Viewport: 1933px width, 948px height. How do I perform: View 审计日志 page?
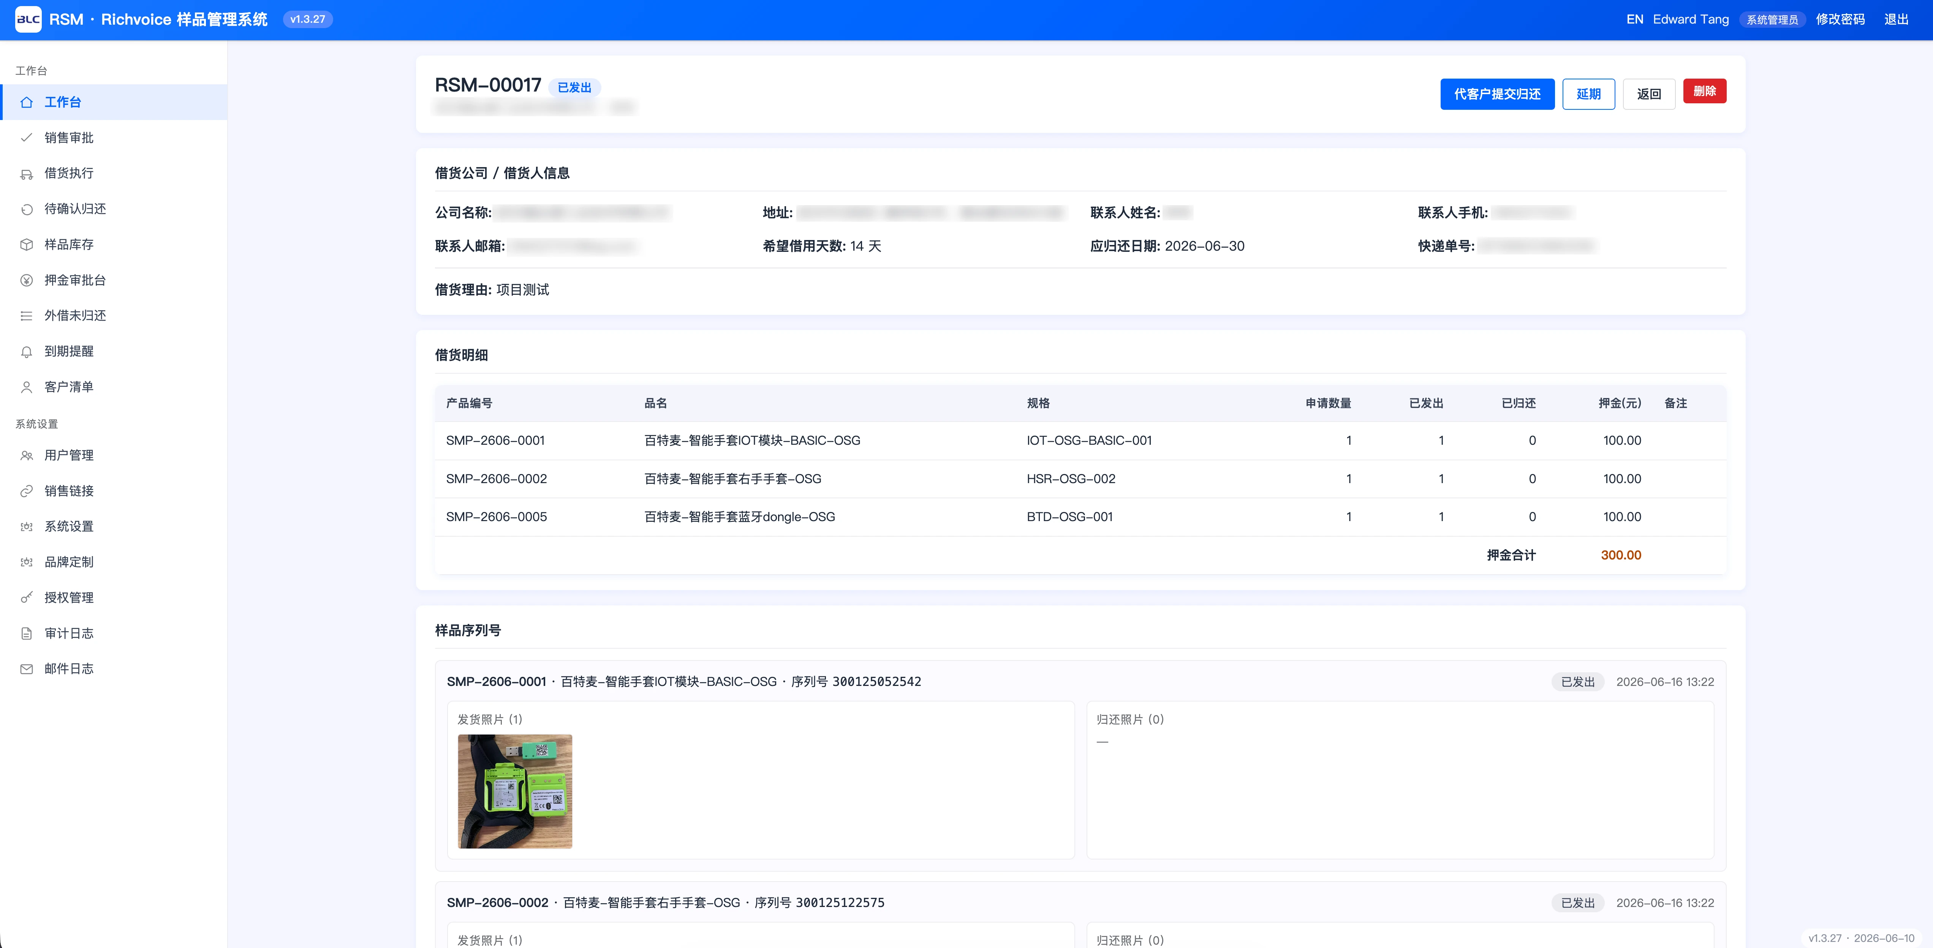pyautogui.click(x=114, y=634)
